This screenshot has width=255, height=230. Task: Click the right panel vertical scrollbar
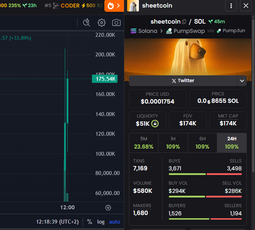coord(253,96)
